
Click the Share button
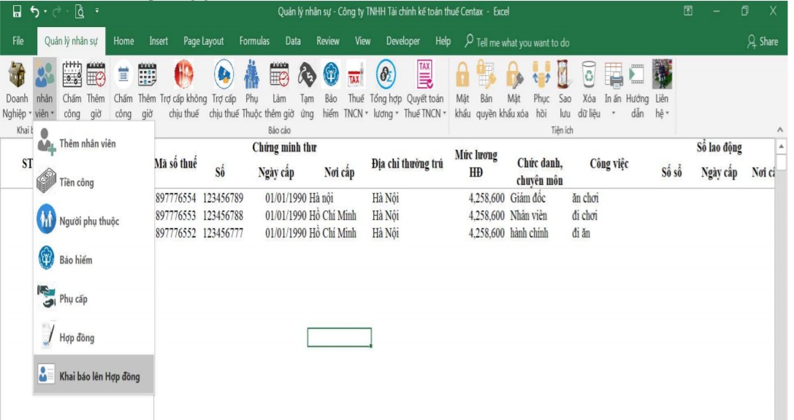[762, 42]
